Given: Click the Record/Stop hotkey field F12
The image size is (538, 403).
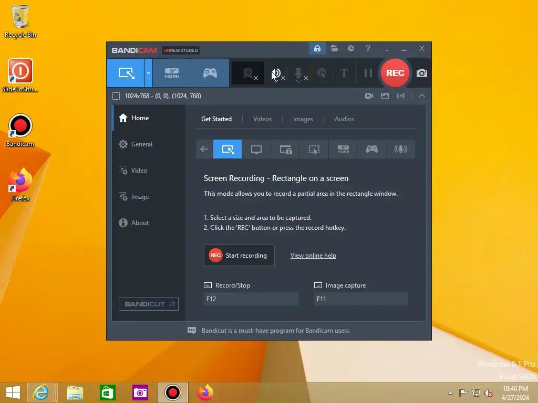Looking at the screenshot, I should coord(251,299).
